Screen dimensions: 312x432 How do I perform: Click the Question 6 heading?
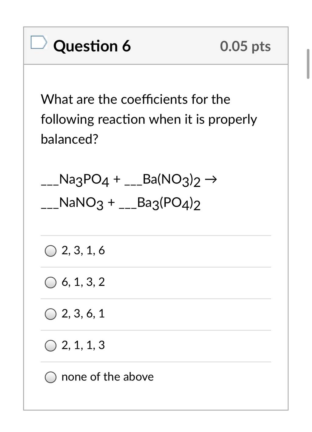pos(92,46)
